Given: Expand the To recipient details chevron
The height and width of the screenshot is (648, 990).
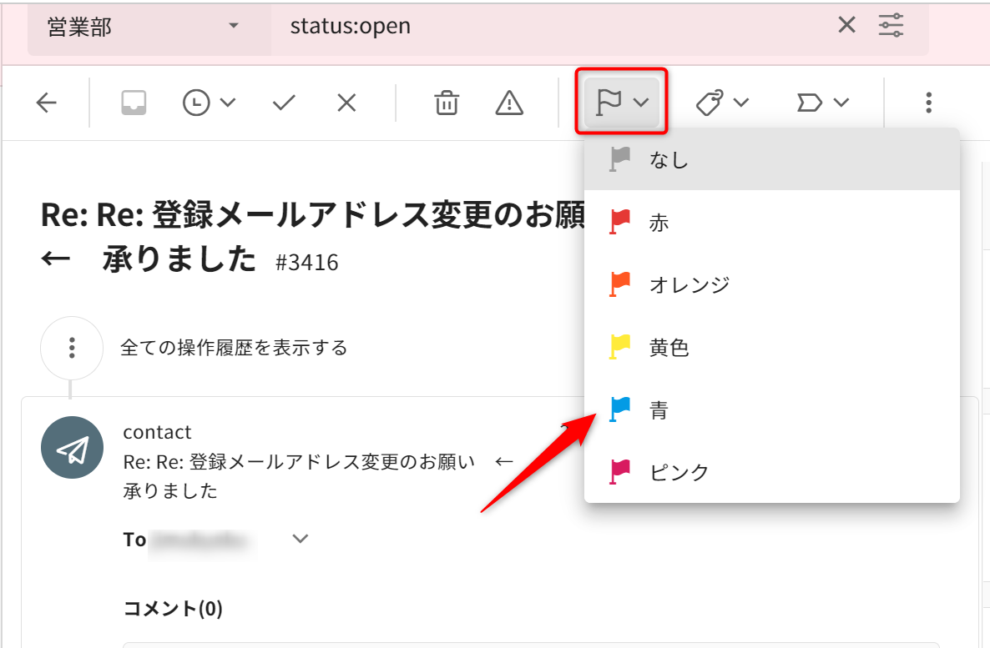Looking at the screenshot, I should click(301, 539).
